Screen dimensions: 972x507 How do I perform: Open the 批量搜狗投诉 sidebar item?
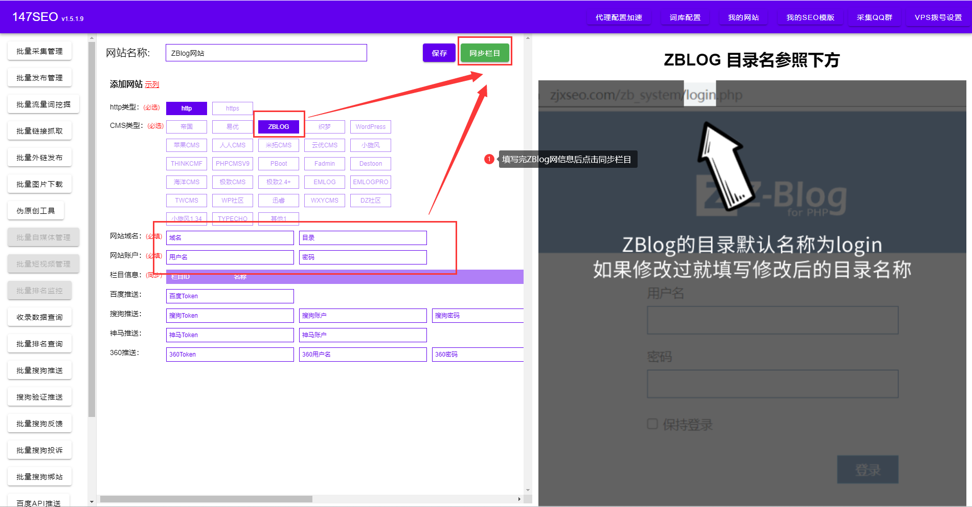pyautogui.click(x=39, y=450)
